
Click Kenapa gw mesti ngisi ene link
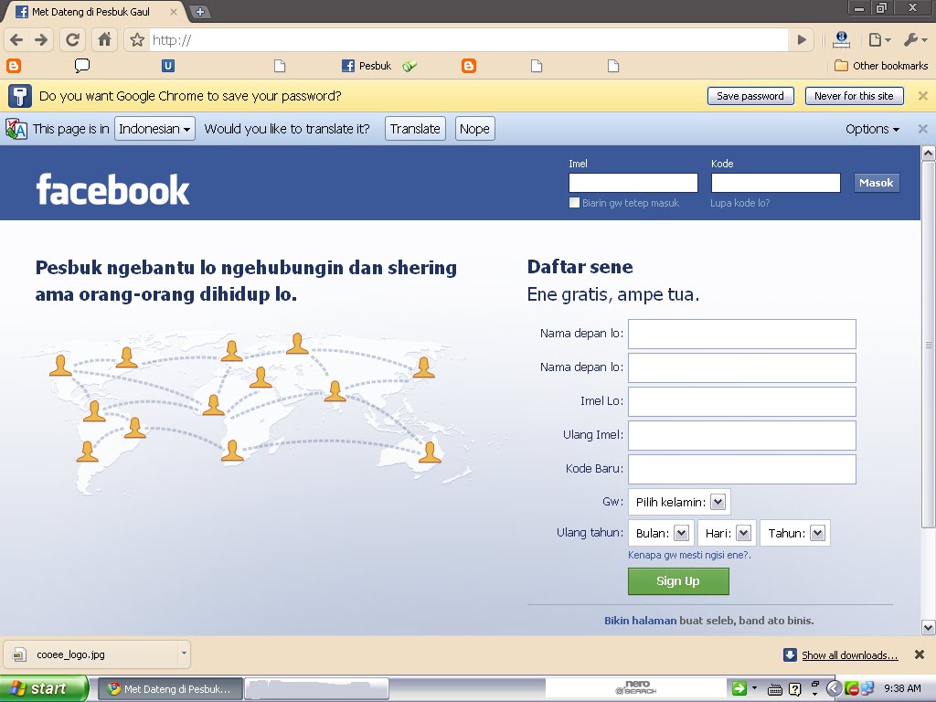click(x=689, y=555)
